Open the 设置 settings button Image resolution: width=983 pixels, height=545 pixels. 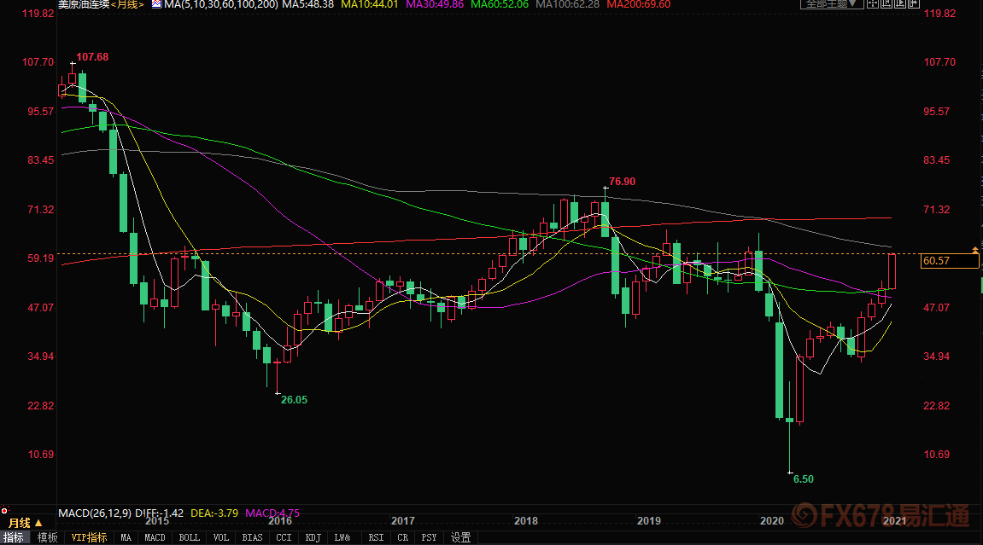click(461, 537)
